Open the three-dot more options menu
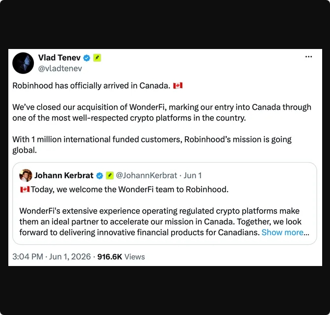The width and height of the screenshot is (330, 315). (x=308, y=57)
